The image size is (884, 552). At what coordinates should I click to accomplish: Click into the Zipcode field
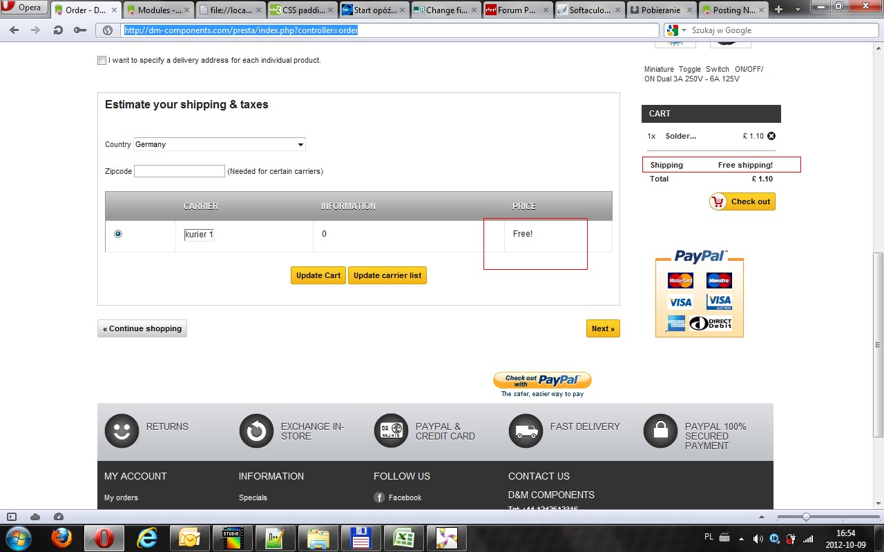click(x=180, y=171)
